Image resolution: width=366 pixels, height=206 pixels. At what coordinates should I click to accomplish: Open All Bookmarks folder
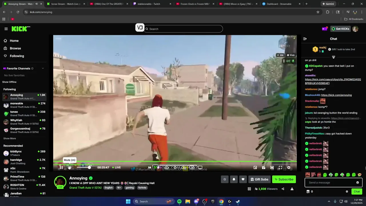pyautogui.click(x=354, y=19)
